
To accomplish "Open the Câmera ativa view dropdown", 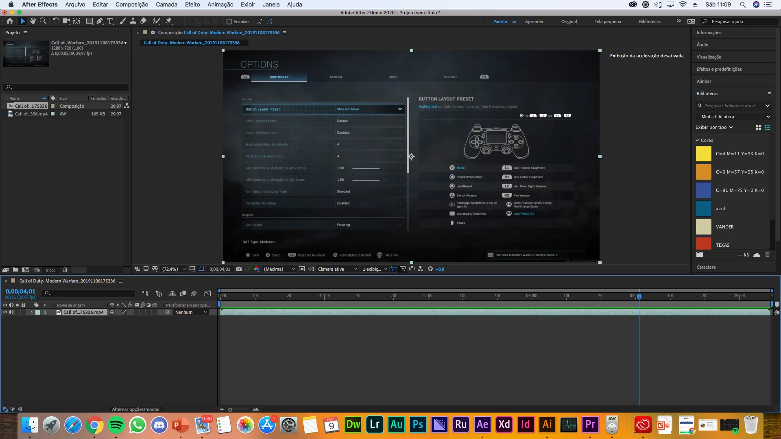I will click(x=337, y=269).
